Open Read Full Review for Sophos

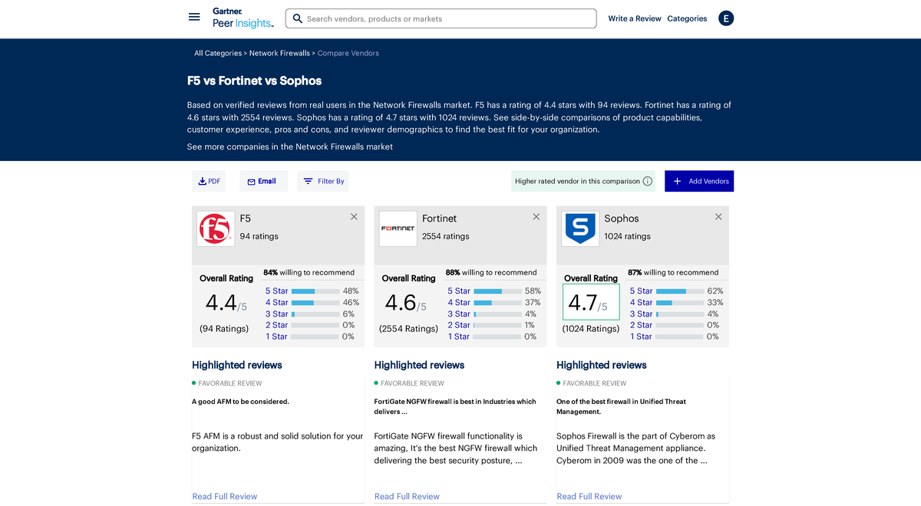click(589, 496)
